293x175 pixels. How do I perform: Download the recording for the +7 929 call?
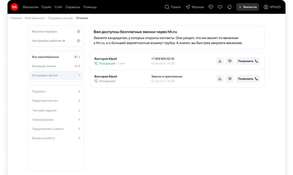tap(220, 61)
